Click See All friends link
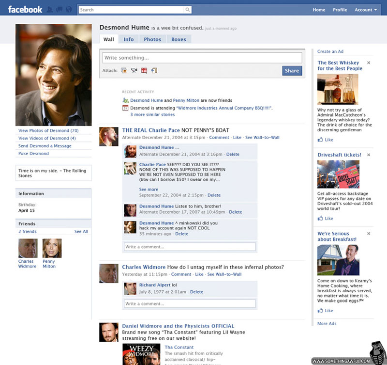The width and height of the screenshot is (387, 365). 81,232
